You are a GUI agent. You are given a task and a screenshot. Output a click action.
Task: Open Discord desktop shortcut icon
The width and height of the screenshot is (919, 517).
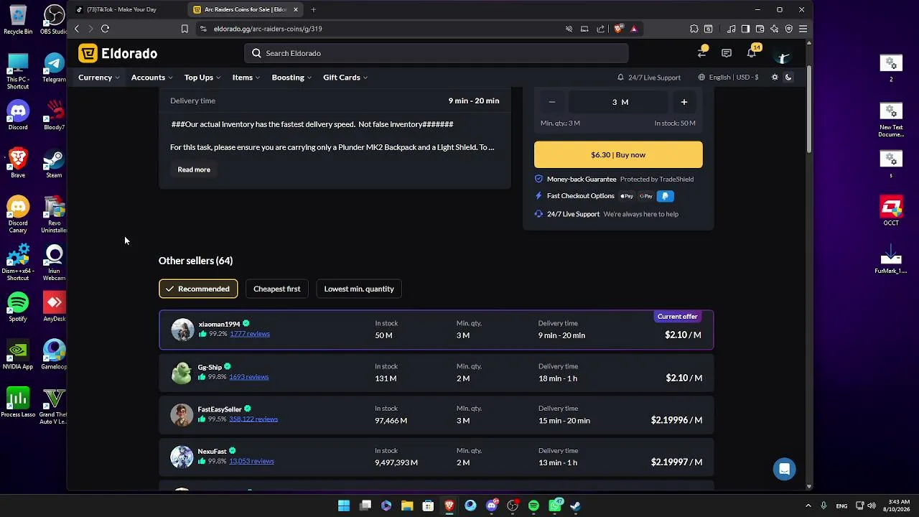18,115
